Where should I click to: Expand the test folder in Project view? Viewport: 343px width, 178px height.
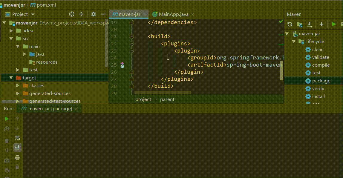pos(18,70)
